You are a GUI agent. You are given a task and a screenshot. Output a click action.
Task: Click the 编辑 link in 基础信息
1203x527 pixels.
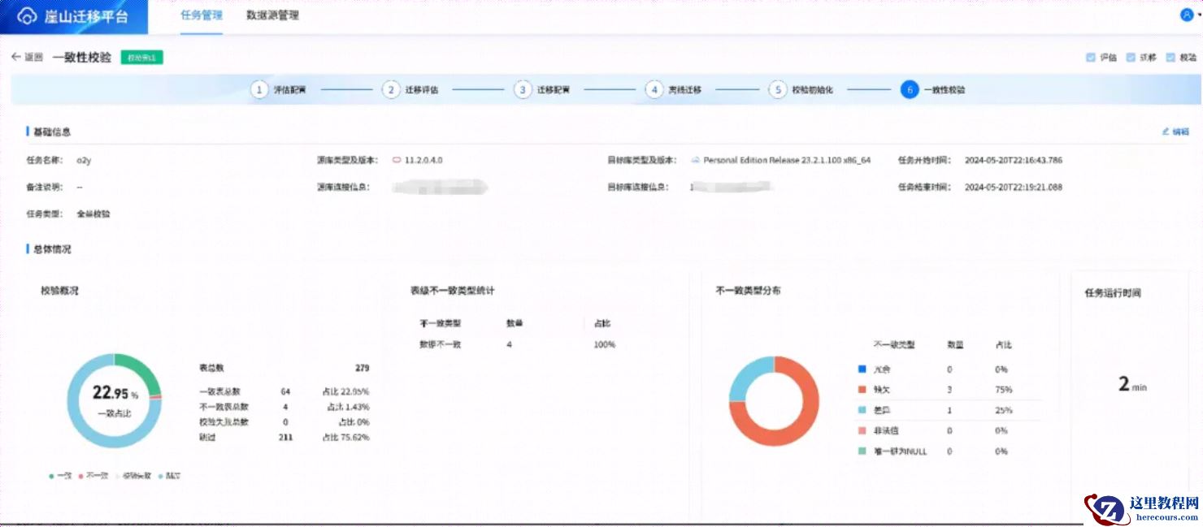pos(1180,132)
